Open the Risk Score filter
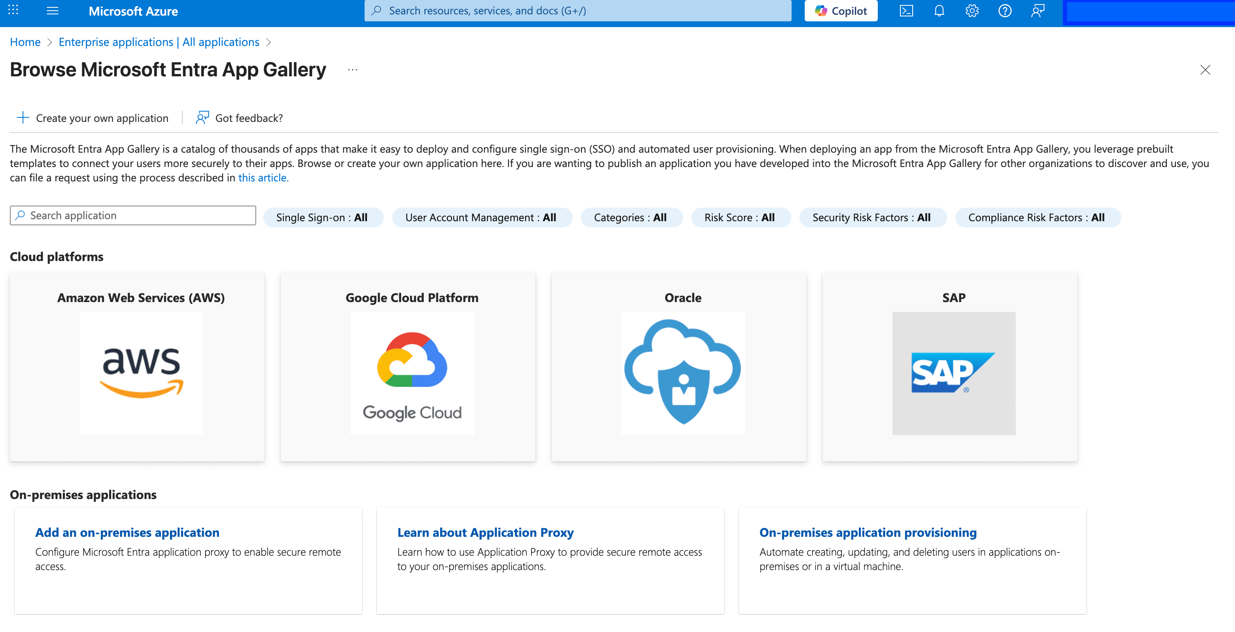 [739, 218]
